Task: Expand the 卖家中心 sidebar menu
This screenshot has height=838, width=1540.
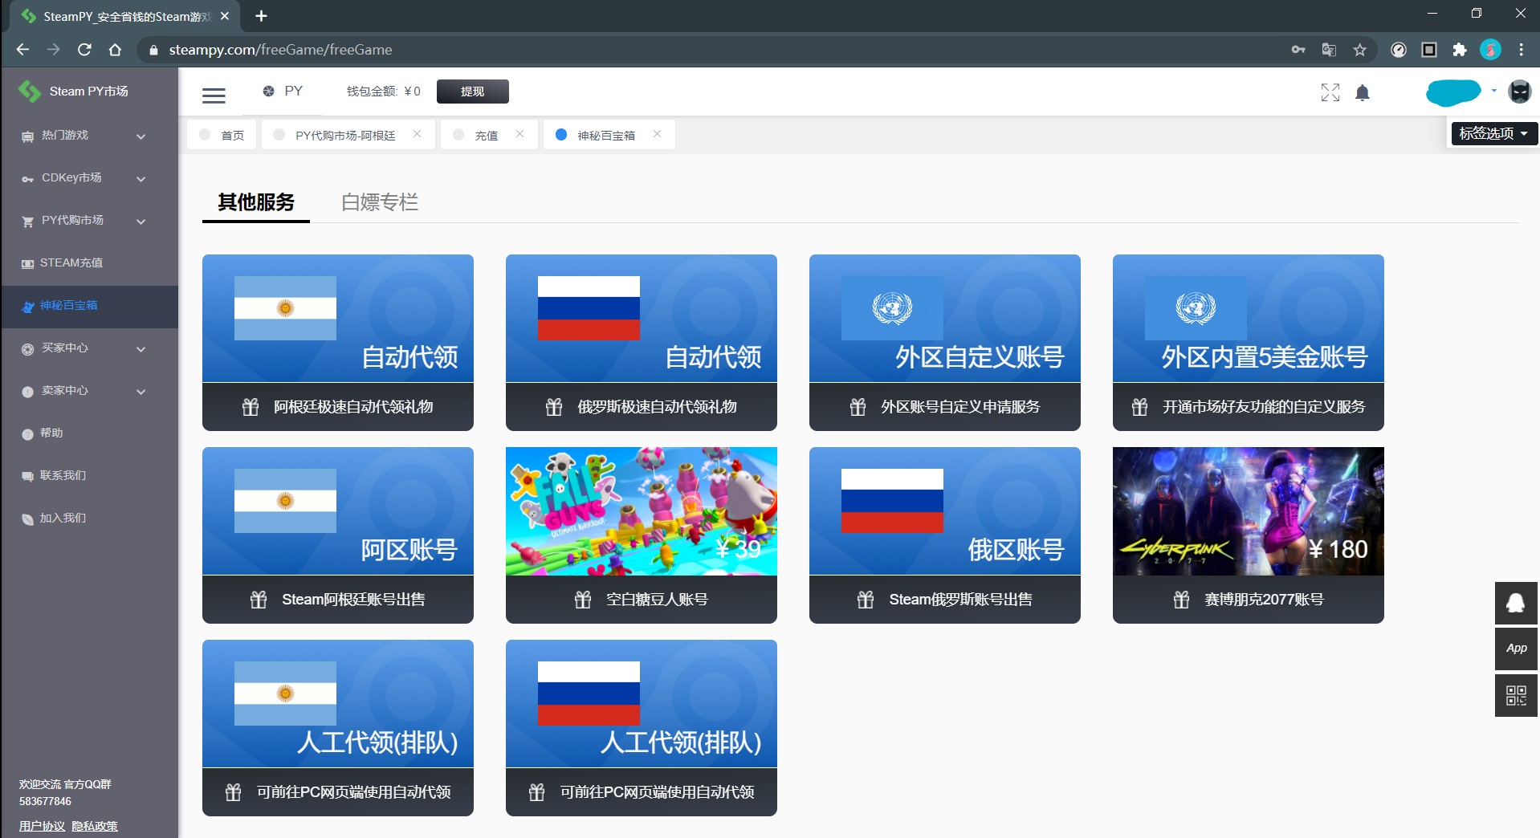Action: (90, 391)
